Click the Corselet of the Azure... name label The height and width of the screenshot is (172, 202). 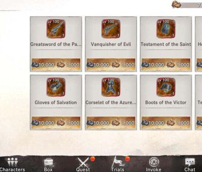click(x=111, y=102)
